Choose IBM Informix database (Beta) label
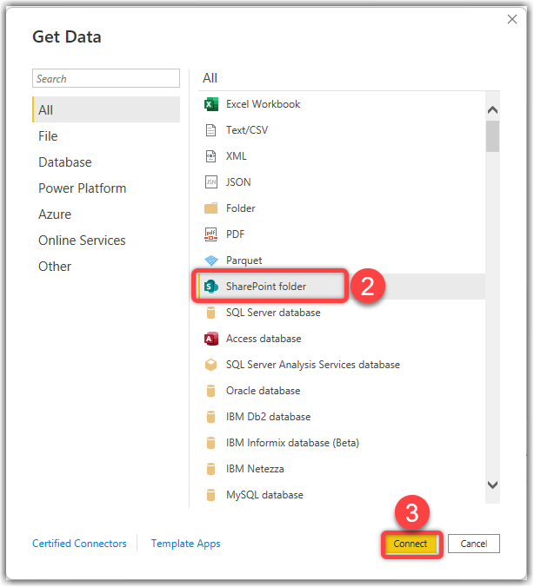 292,443
